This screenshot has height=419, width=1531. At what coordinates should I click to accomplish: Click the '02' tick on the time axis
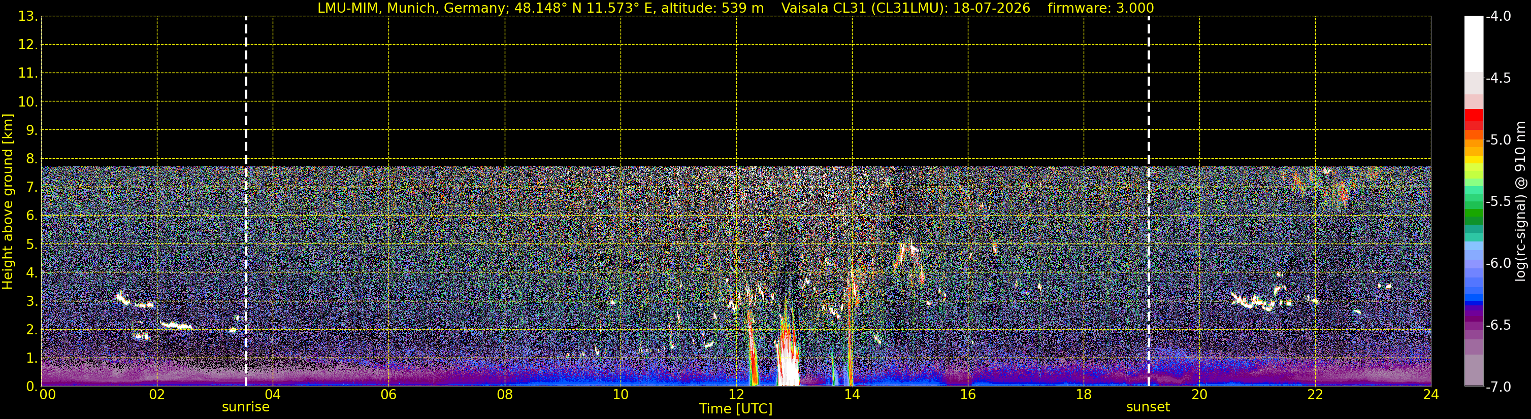click(157, 395)
